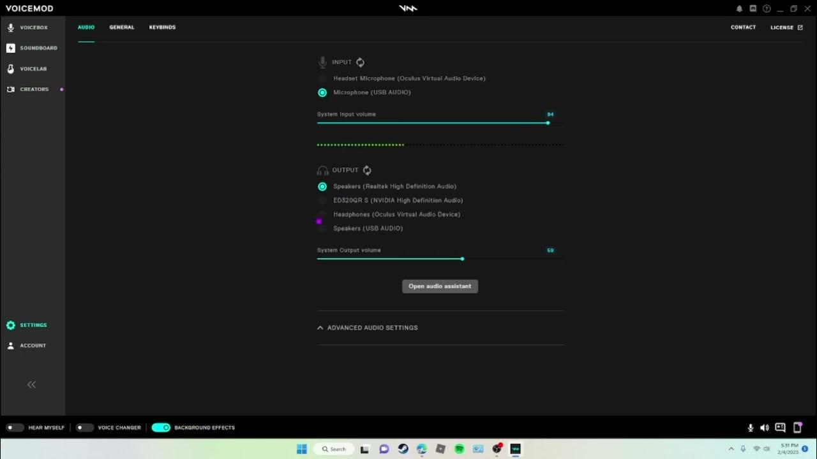Open the notifications bell
The image size is (817, 459).
tap(739, 8)
